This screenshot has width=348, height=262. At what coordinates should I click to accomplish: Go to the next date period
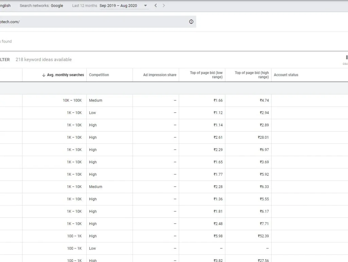pyautogui.click(x=164, y=5)
